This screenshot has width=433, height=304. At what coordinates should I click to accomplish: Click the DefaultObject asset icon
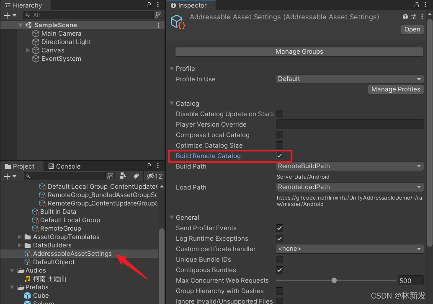coord(28,262)
